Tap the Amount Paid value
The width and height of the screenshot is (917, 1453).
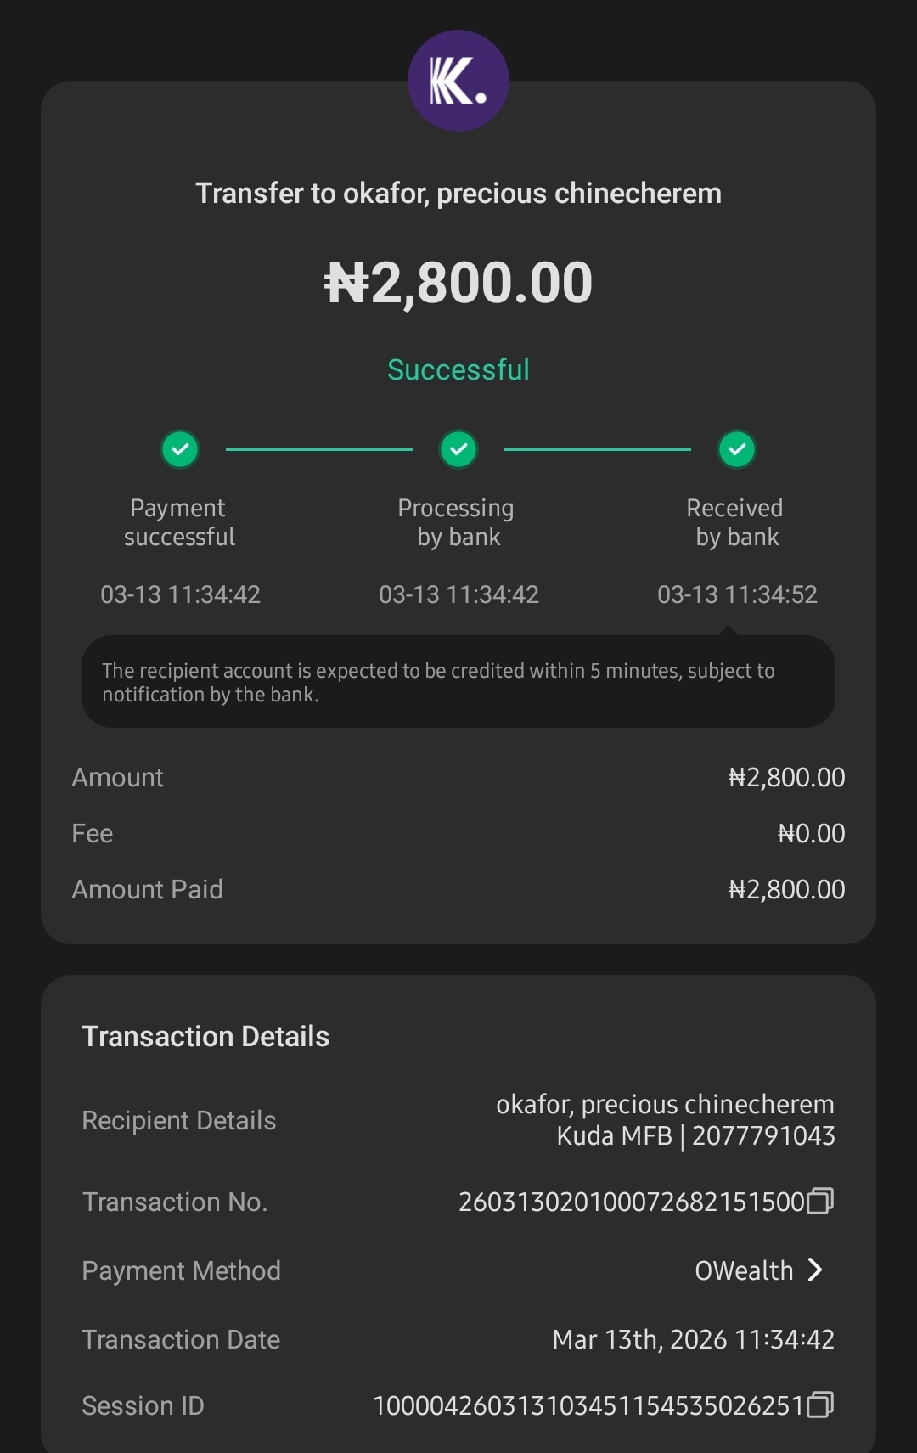[x=786, y=889]
